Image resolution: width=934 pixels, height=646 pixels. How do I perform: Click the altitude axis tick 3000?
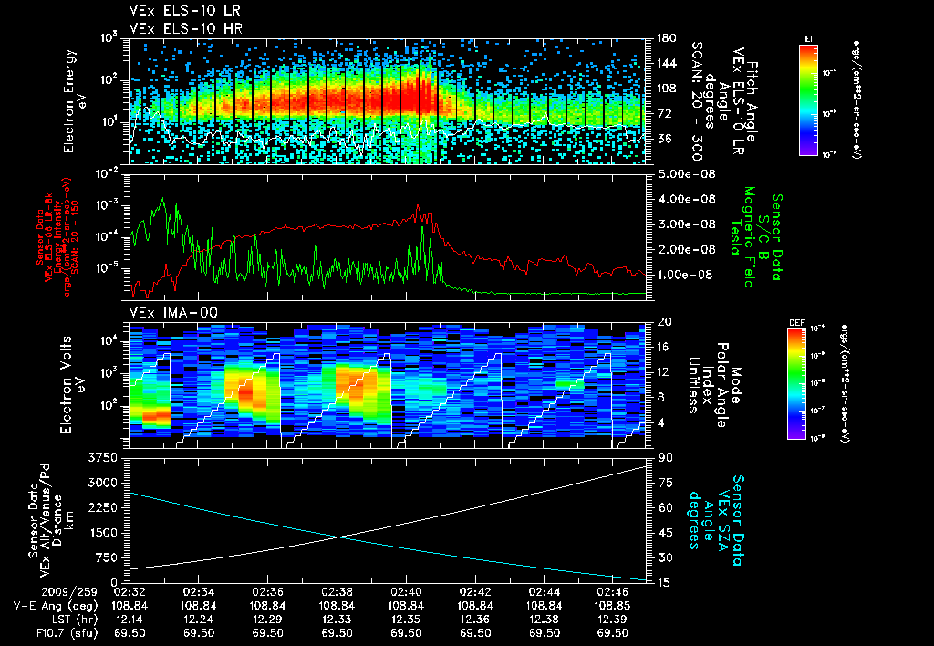(102, 483)
